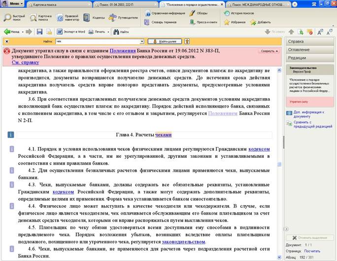The height and width of the screenshot is (261, 337).
Task: Click info icon beside Глава 4 heading
Action: pos(11,134)
